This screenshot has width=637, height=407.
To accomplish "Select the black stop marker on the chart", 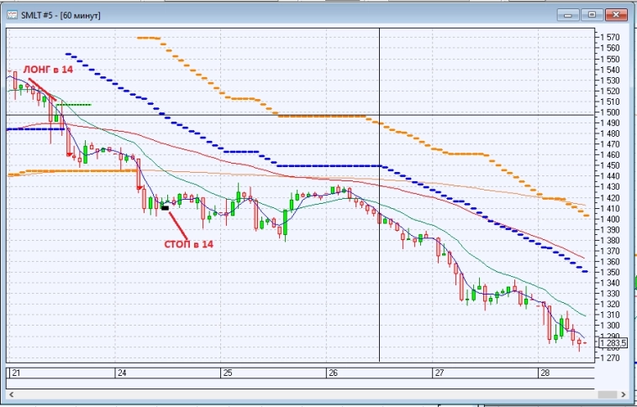I will pos(165,207).
